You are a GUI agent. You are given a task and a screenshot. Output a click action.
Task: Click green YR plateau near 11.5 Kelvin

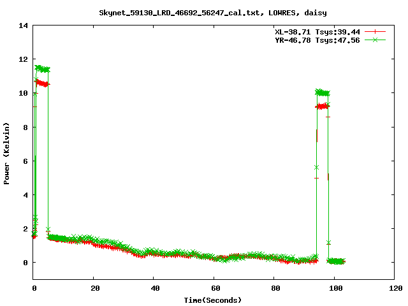[42, 69]
